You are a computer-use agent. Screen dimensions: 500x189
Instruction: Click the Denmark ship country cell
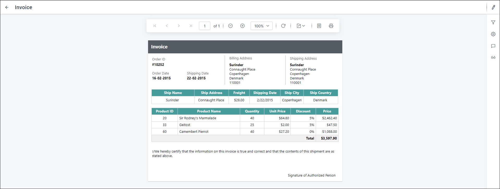(x=320, y=100)
